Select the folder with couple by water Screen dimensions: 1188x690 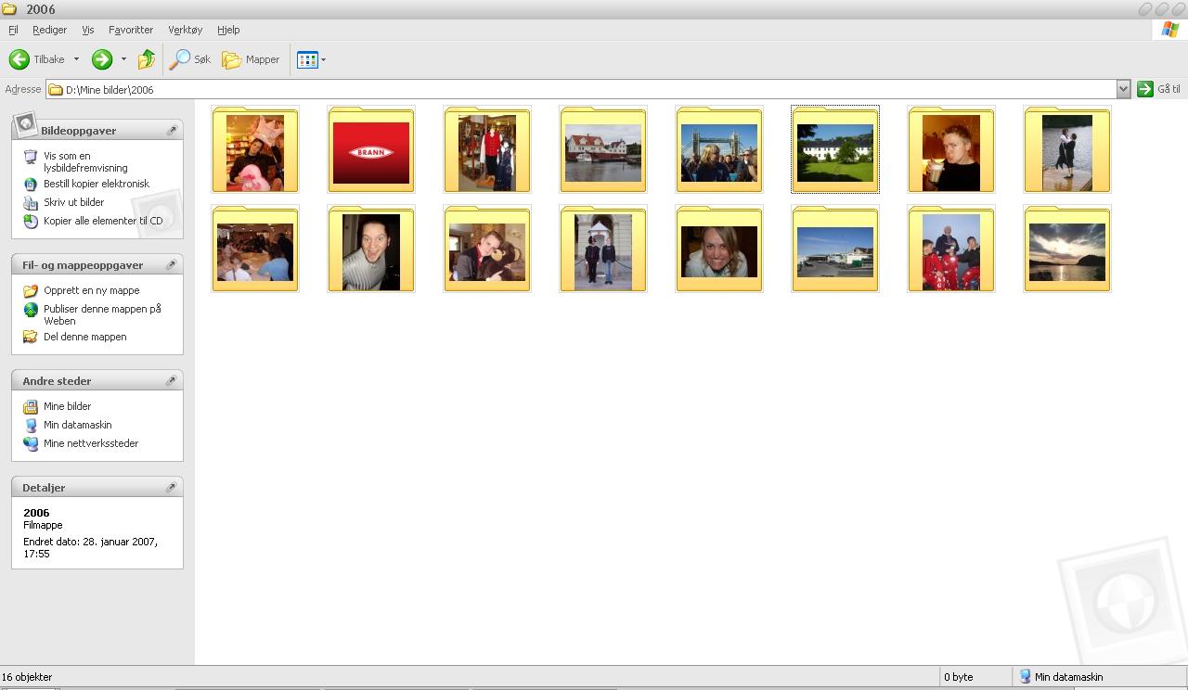pyautogui.click(x=1067, y=149)
